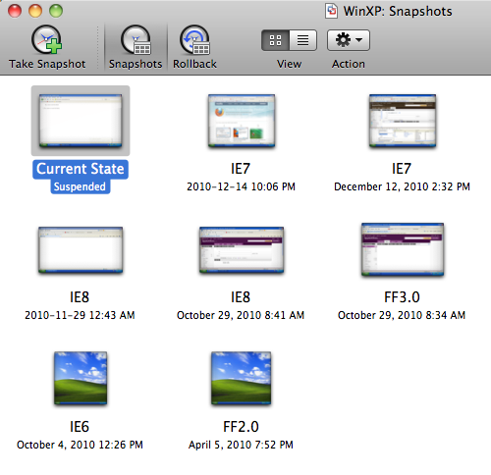
Task: Click the yellow minimize window button
Action: [35, 11]
